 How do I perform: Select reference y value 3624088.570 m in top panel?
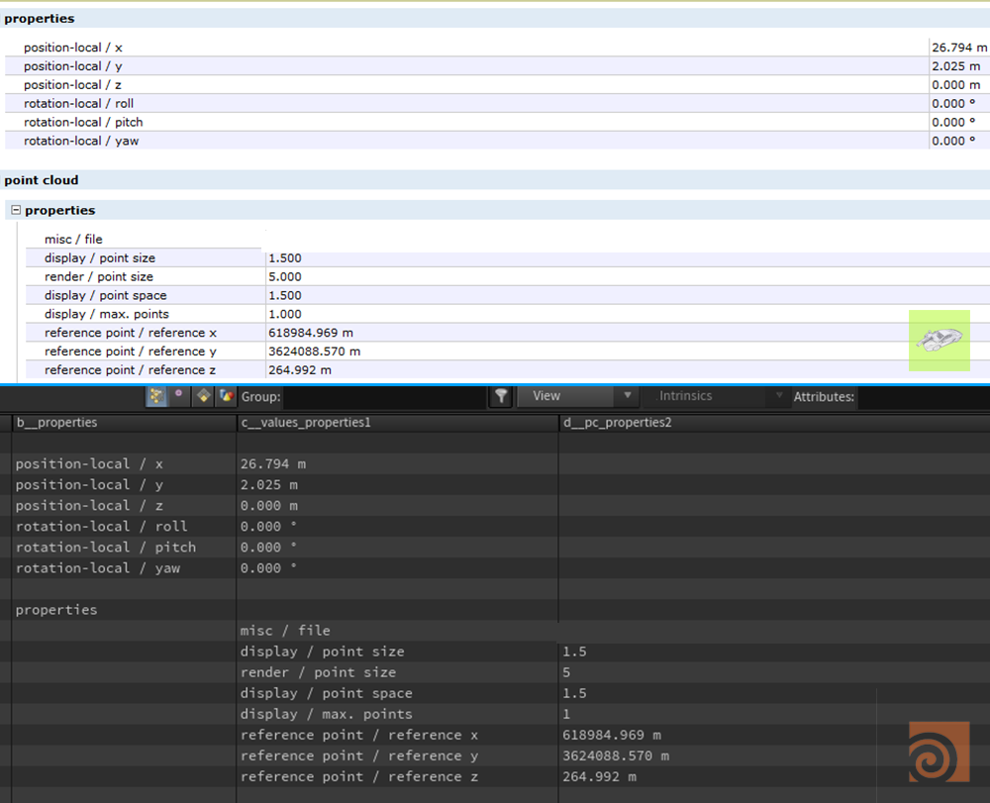pos(315,351)
